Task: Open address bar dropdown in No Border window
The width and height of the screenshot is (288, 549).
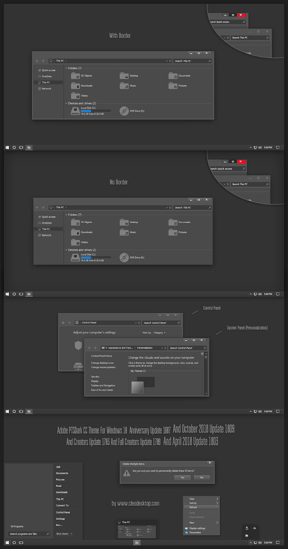Action: coord(167,208)
